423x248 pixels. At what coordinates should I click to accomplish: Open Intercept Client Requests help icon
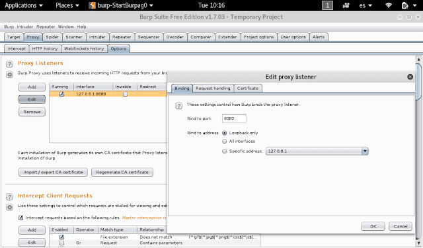pyautogui.click(x=9, y=196)
